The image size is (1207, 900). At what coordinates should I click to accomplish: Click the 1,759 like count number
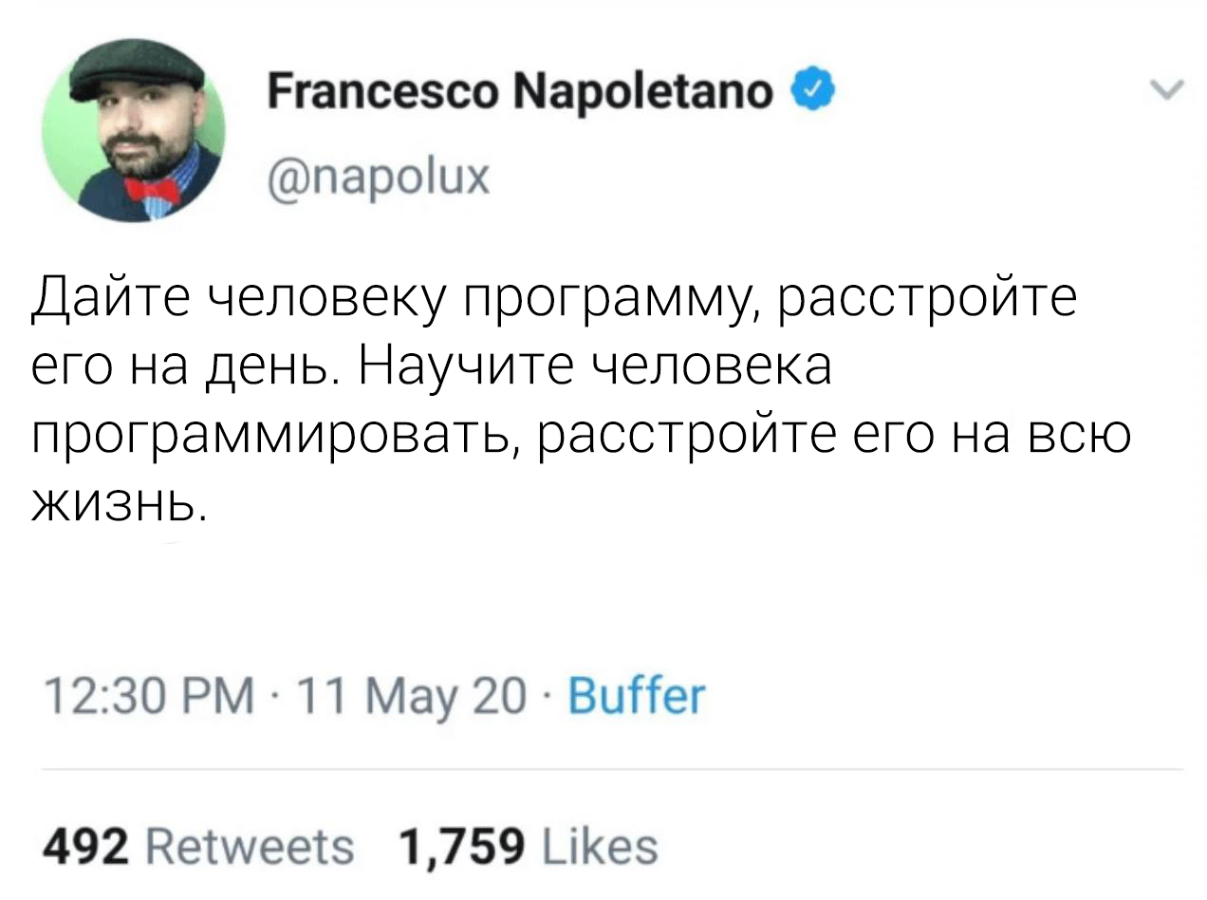click(461, 844)
